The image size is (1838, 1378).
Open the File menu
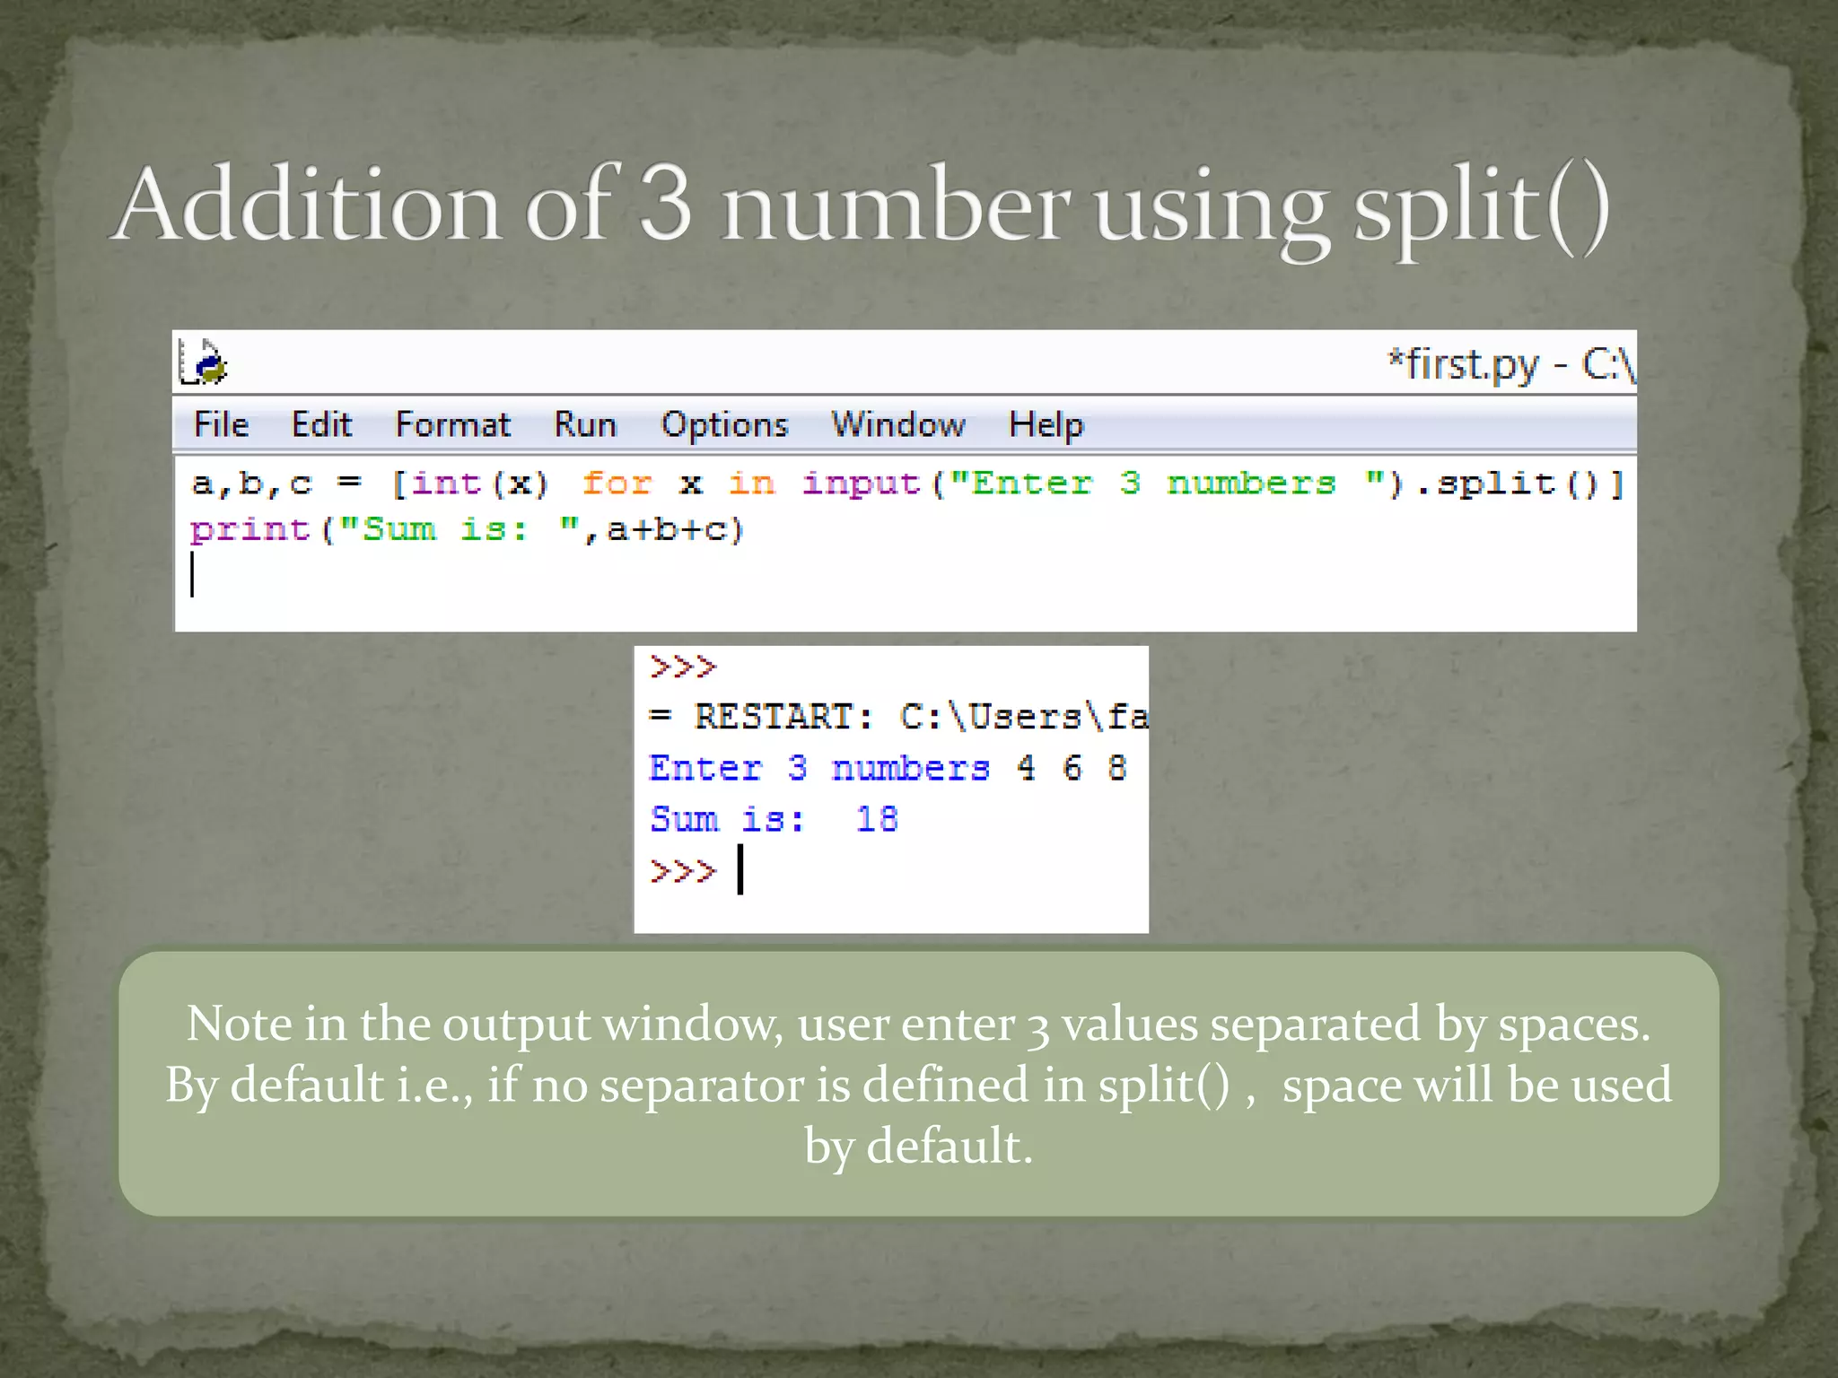222,424
